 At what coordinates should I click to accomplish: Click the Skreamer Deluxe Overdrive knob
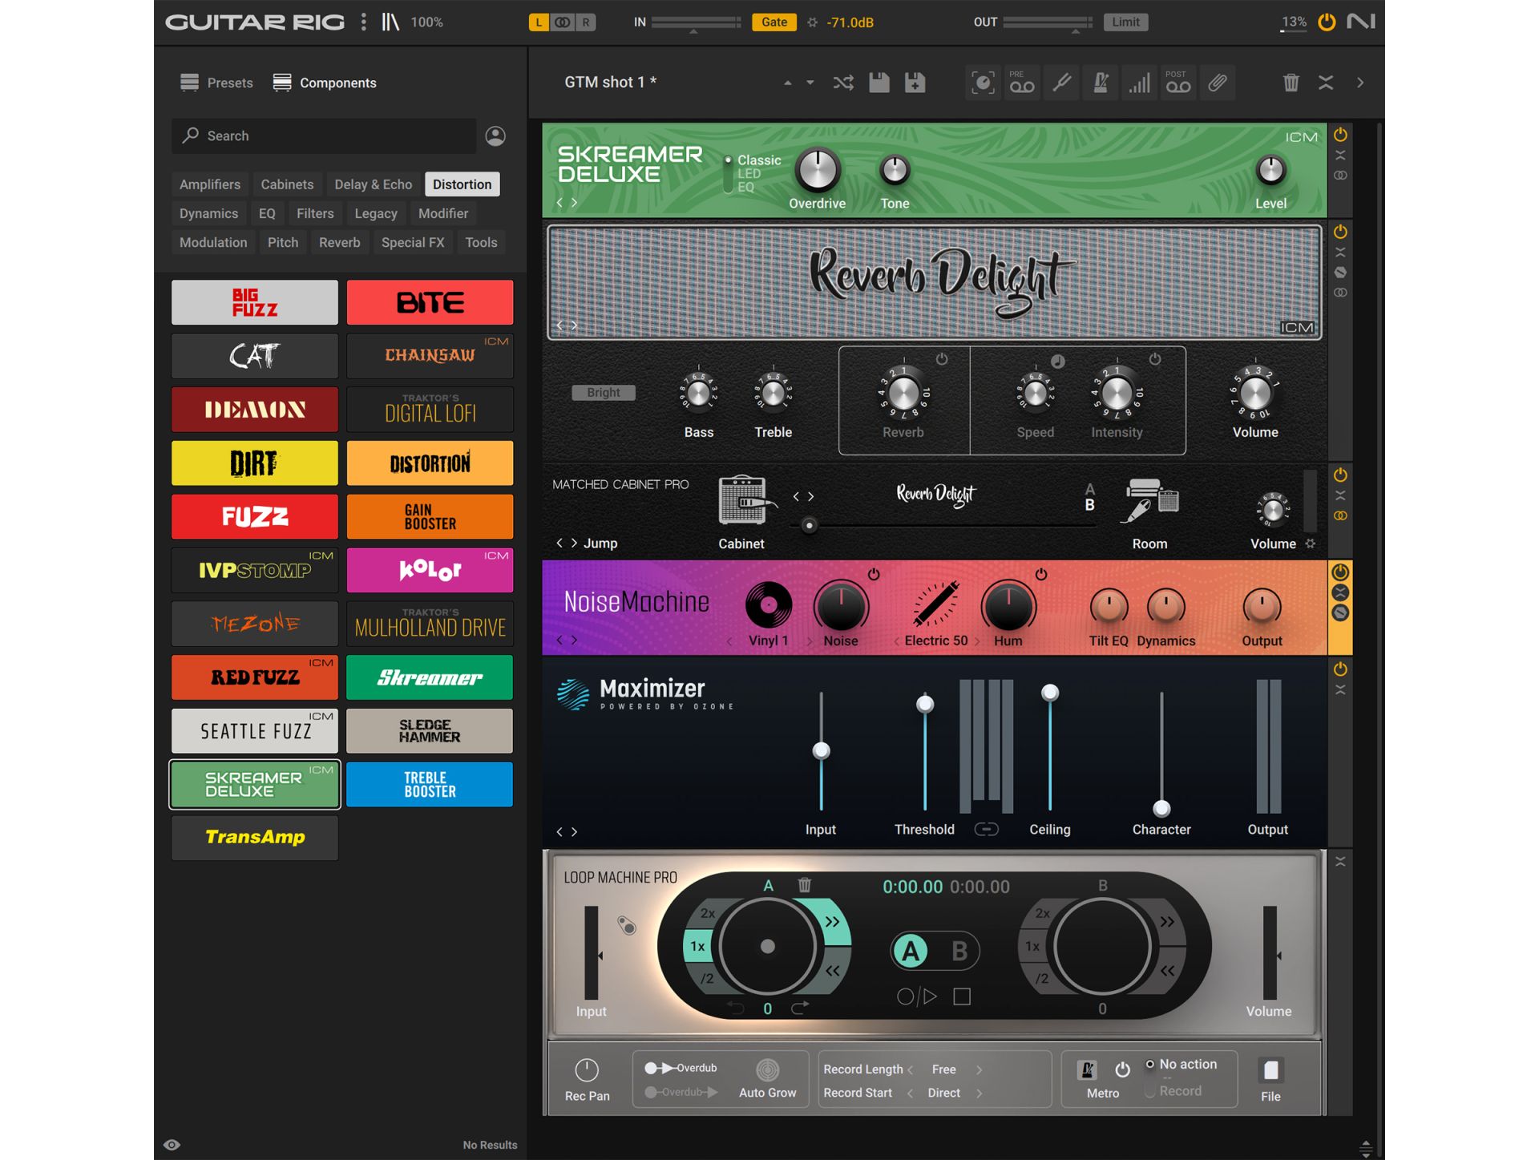(x=817, y=169)
